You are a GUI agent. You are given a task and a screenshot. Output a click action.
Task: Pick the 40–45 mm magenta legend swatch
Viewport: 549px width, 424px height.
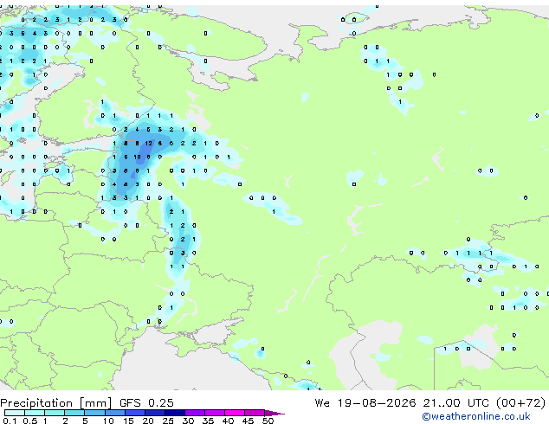[x=235, y=413]
